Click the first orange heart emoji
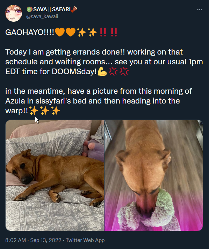This screenshot has width=209, height=249. click(60, 32)
